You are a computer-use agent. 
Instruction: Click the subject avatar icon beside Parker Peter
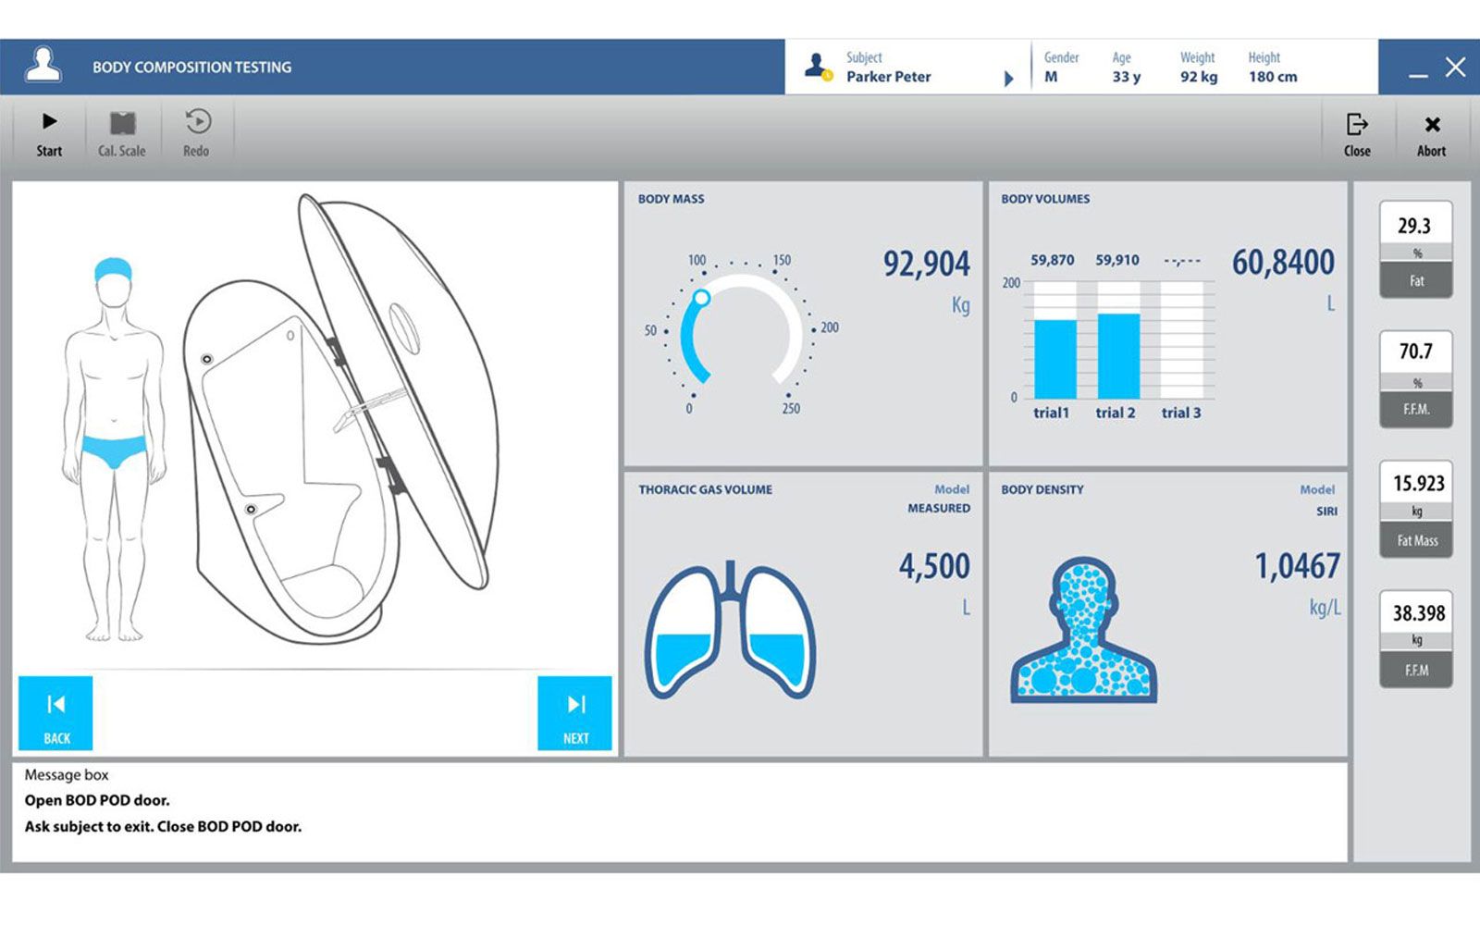coord(818,67)
